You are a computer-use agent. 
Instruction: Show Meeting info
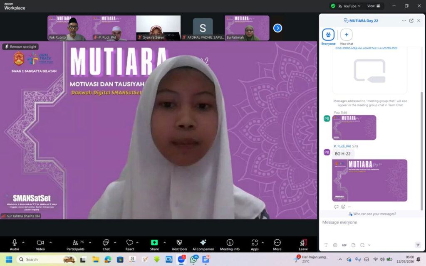pos(229,243)
